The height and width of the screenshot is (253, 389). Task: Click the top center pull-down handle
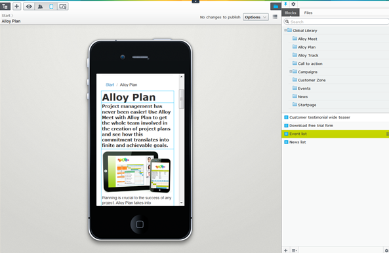[195, 1]
